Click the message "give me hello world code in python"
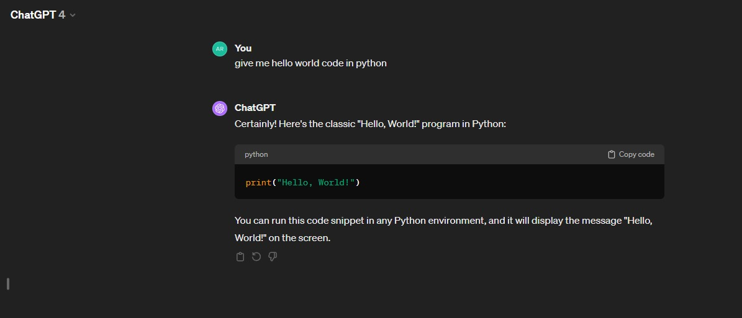Image resolution: width=742 pixels, height=318 pixels. coord(310,63)
